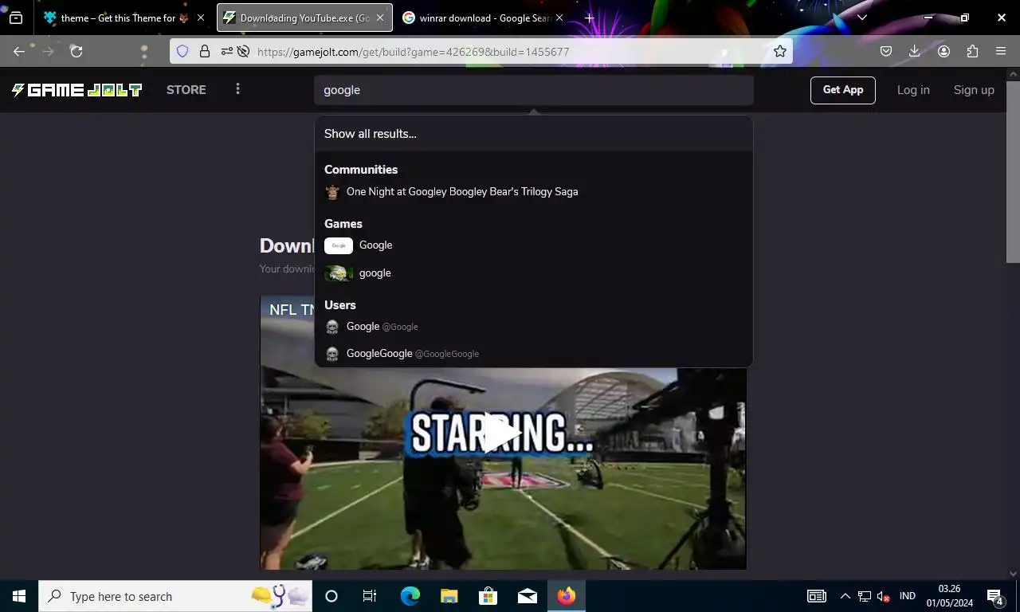Open the Firefox account menu
Image resolution: width=1020 pixels, height=612 pixels.
[x=944, y=51]
